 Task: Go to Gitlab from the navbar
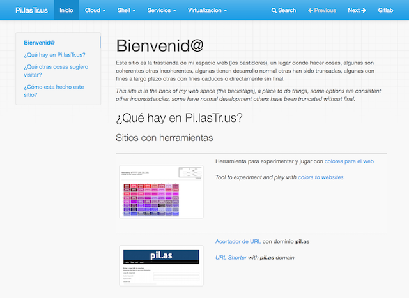[x=385, y=10]
